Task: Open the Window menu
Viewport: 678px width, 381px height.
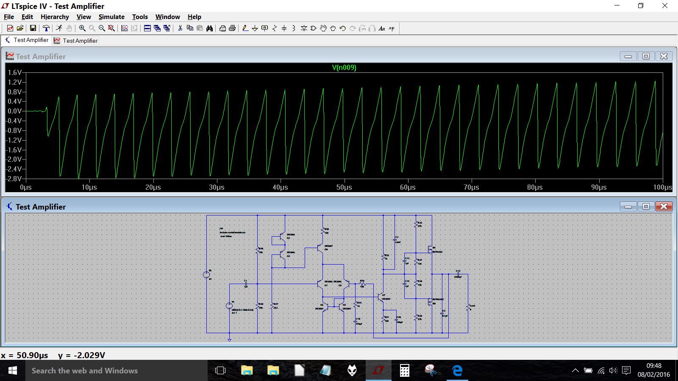Action: pyautogui.click(x=167, y=17)
